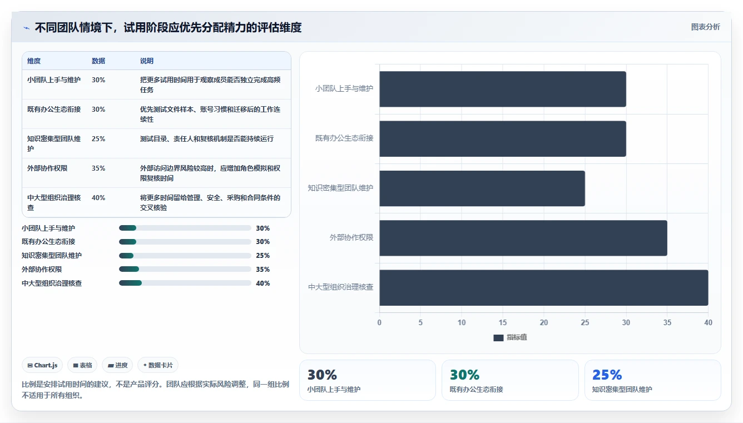Image resolution: width=743 pixels, height=423 pixels.
Task: Click y-axis label 中大型组织治理核查
Action: 341,287
